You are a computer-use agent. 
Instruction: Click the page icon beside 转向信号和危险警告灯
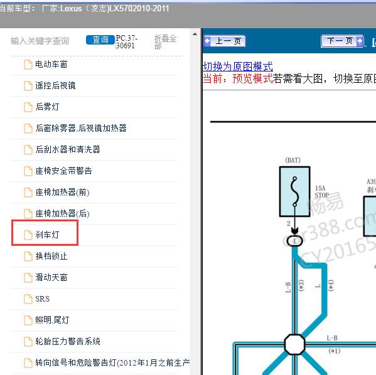(28, 363)
